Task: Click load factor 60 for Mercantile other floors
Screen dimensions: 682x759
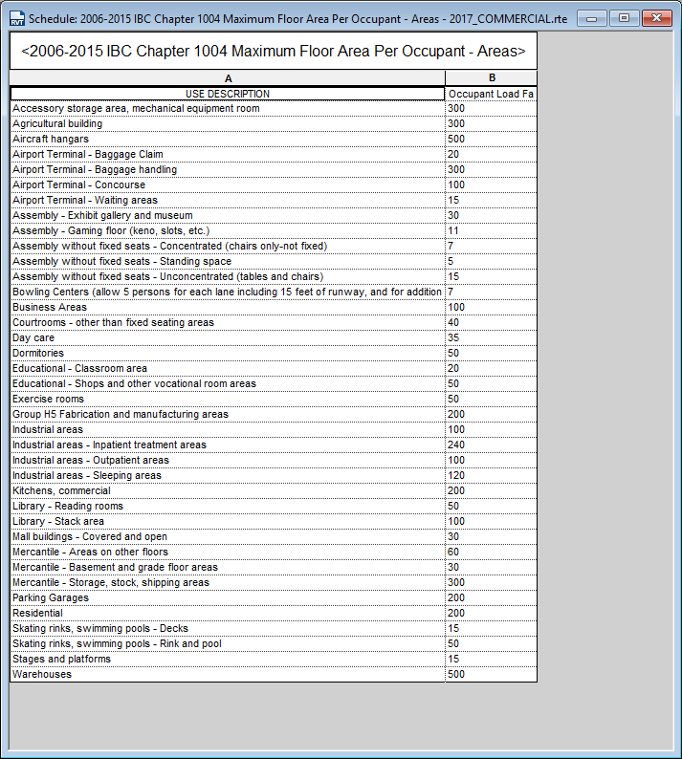Action: (491, 552)
